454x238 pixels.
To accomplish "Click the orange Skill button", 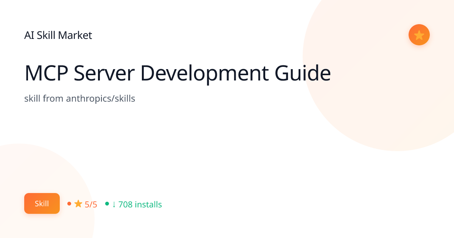I will 42,204.
